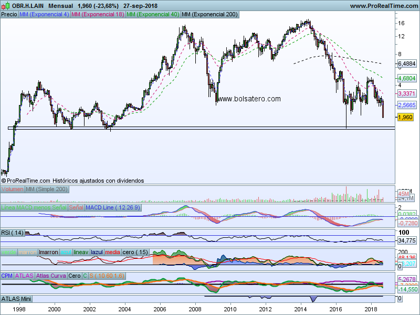Toggle the MM (Exponencial 40) indicator label
This screenshot has height=315, width=420.
[153, 14]
